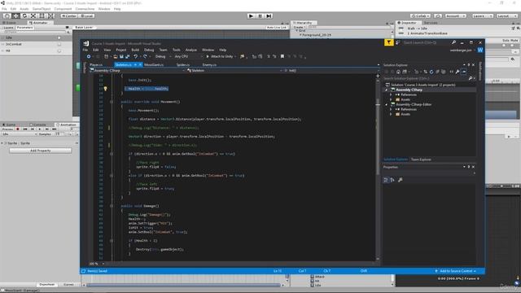Open the Any CPU platform dropdown
The width and height of the screenshot is (521, 293).
click(188, 57)
